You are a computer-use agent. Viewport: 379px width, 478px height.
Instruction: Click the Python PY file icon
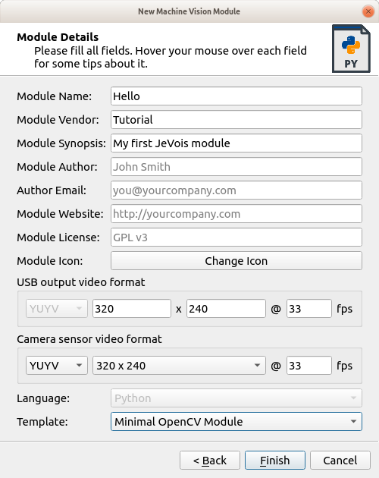(351, 49)
